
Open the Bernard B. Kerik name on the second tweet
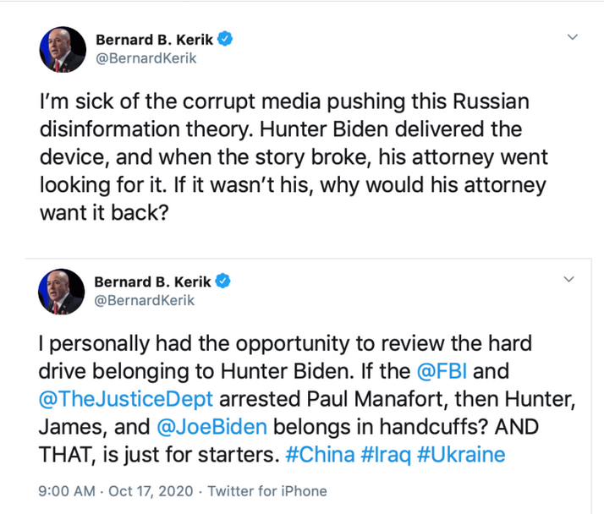pyautogui.click(x=156, y=282)
